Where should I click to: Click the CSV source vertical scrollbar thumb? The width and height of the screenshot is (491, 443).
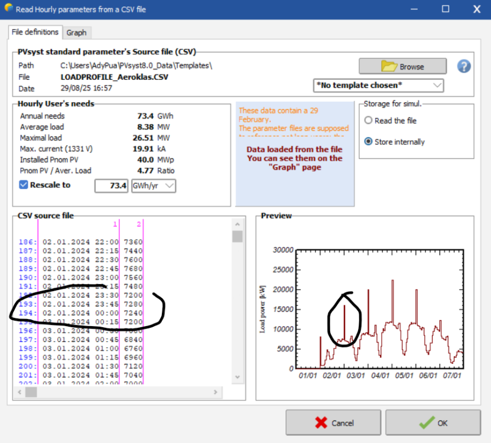(237, 237)
